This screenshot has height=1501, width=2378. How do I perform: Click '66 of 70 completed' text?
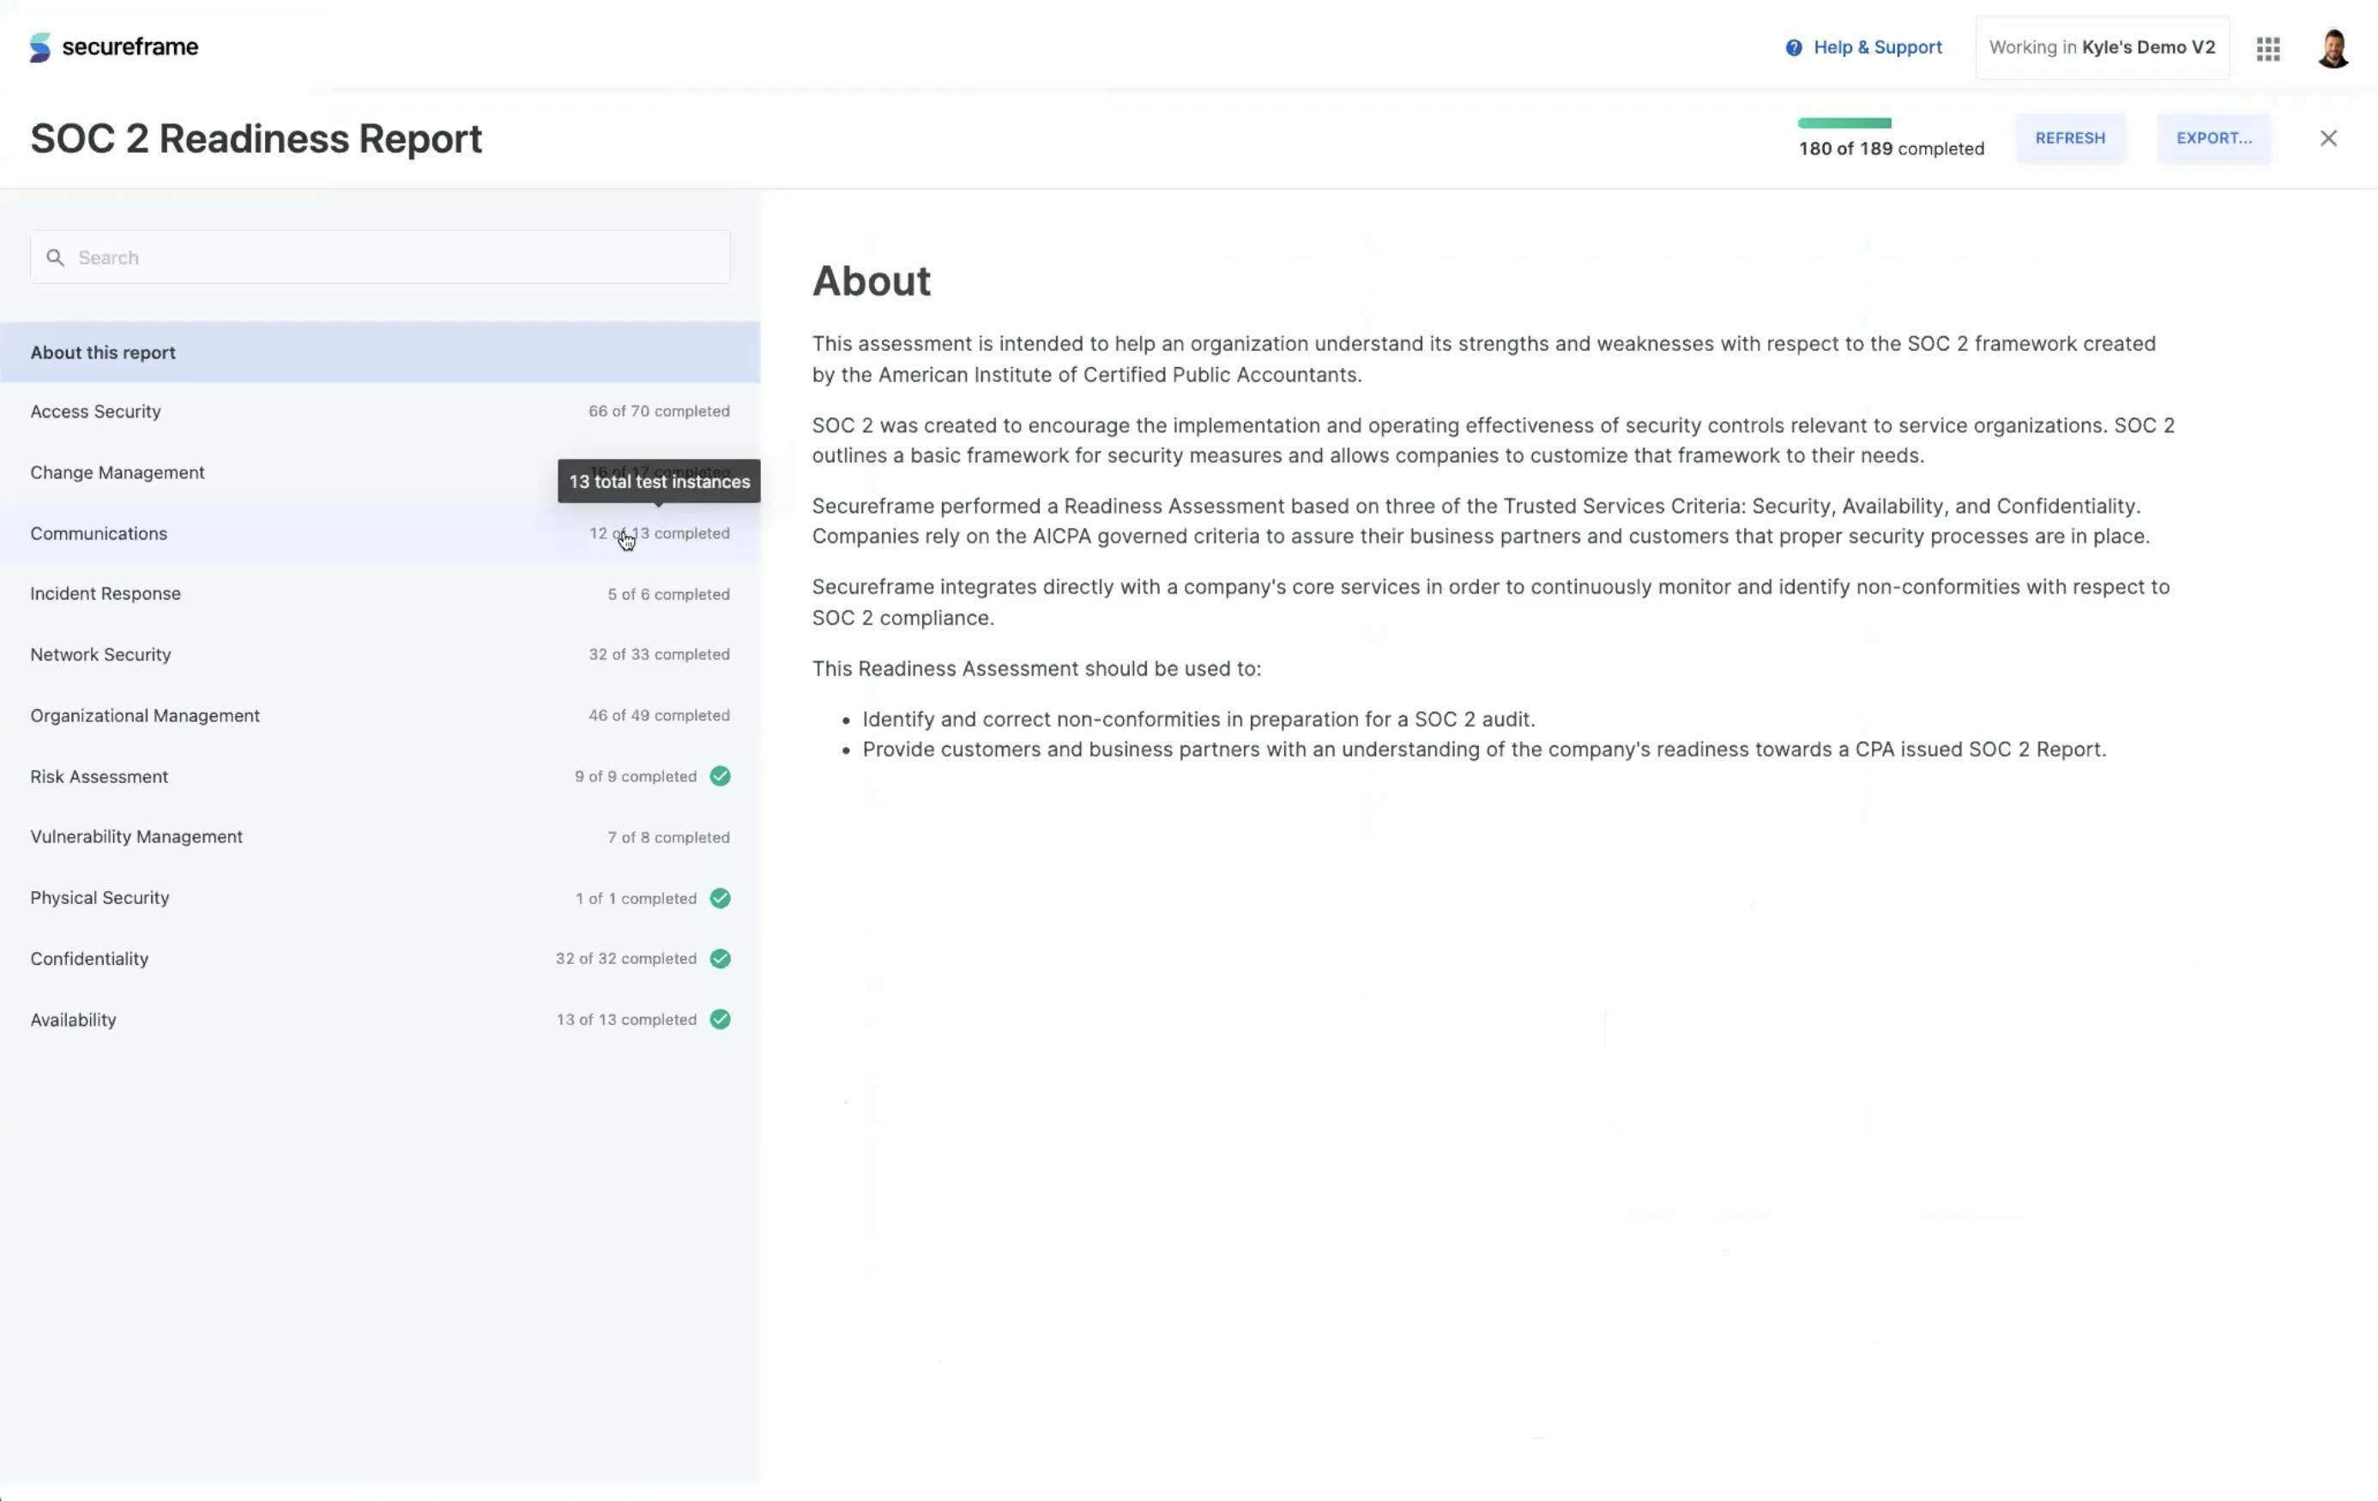659,411
